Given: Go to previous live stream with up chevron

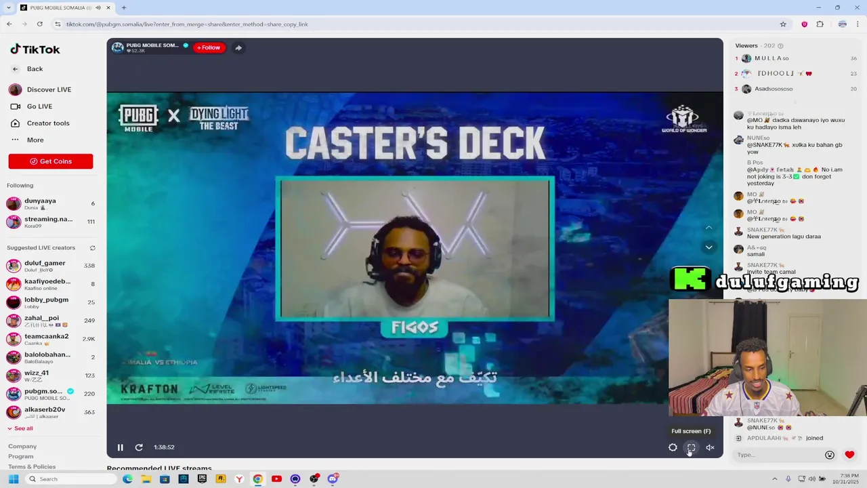Looking at the screenshot, I should tap(709, 228).
